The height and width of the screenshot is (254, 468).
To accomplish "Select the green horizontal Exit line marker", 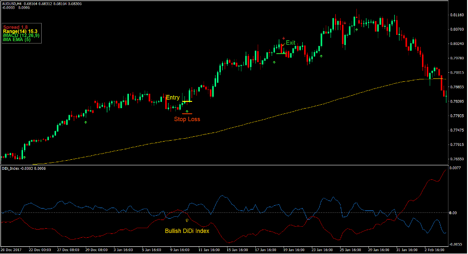I will pos(281,53).
